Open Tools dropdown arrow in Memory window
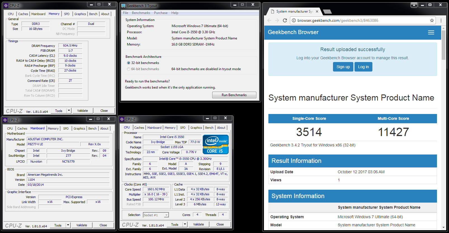Screen dimensions: 449x233 pos(69,111)
